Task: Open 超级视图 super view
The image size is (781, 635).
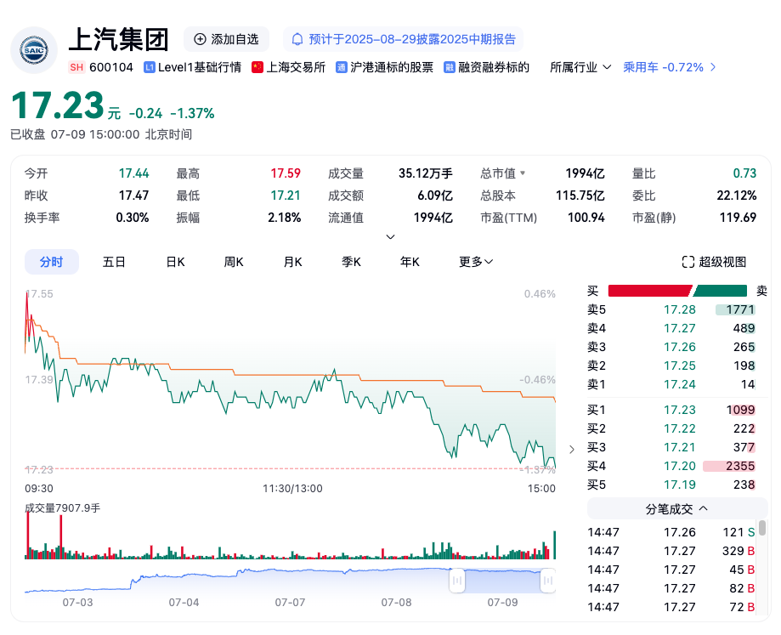Action: coord(714,262)
